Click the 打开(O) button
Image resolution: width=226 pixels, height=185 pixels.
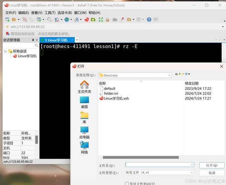(212, 166)
